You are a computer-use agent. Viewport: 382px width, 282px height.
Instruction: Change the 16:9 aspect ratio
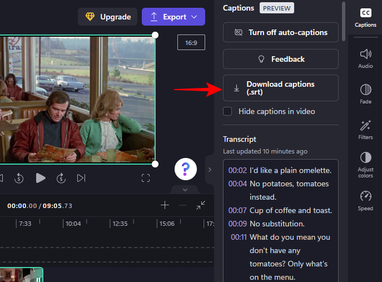point(191,42)
